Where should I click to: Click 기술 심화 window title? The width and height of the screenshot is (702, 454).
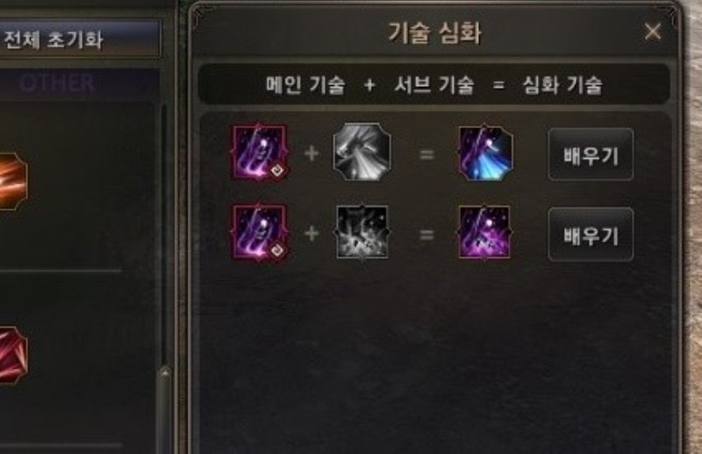[434, 32]
